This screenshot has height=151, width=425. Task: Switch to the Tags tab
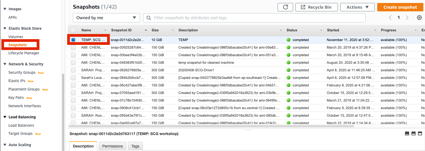pos(135,146)
